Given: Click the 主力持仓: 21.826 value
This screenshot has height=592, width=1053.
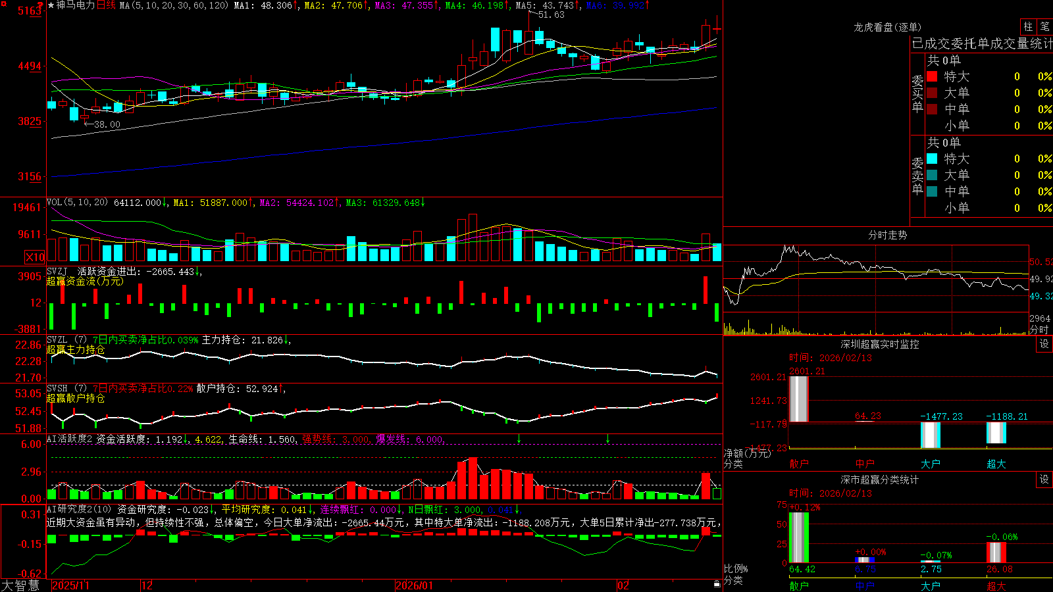Looking at the screenshot, I should 245,340.
